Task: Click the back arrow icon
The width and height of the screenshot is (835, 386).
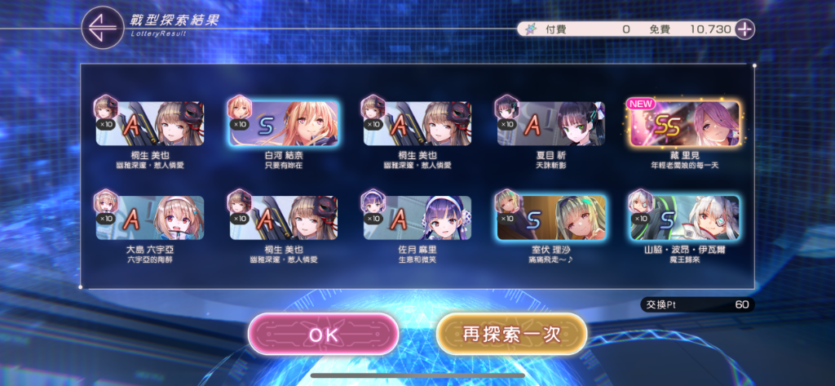Action: pos(103,27)
